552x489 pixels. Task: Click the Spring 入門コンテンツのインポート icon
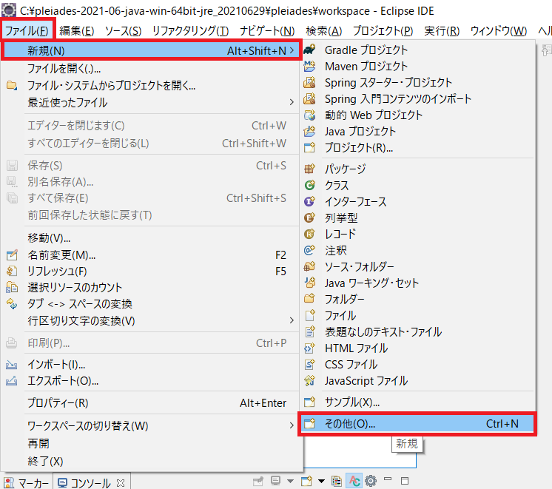tap(309, 98)
